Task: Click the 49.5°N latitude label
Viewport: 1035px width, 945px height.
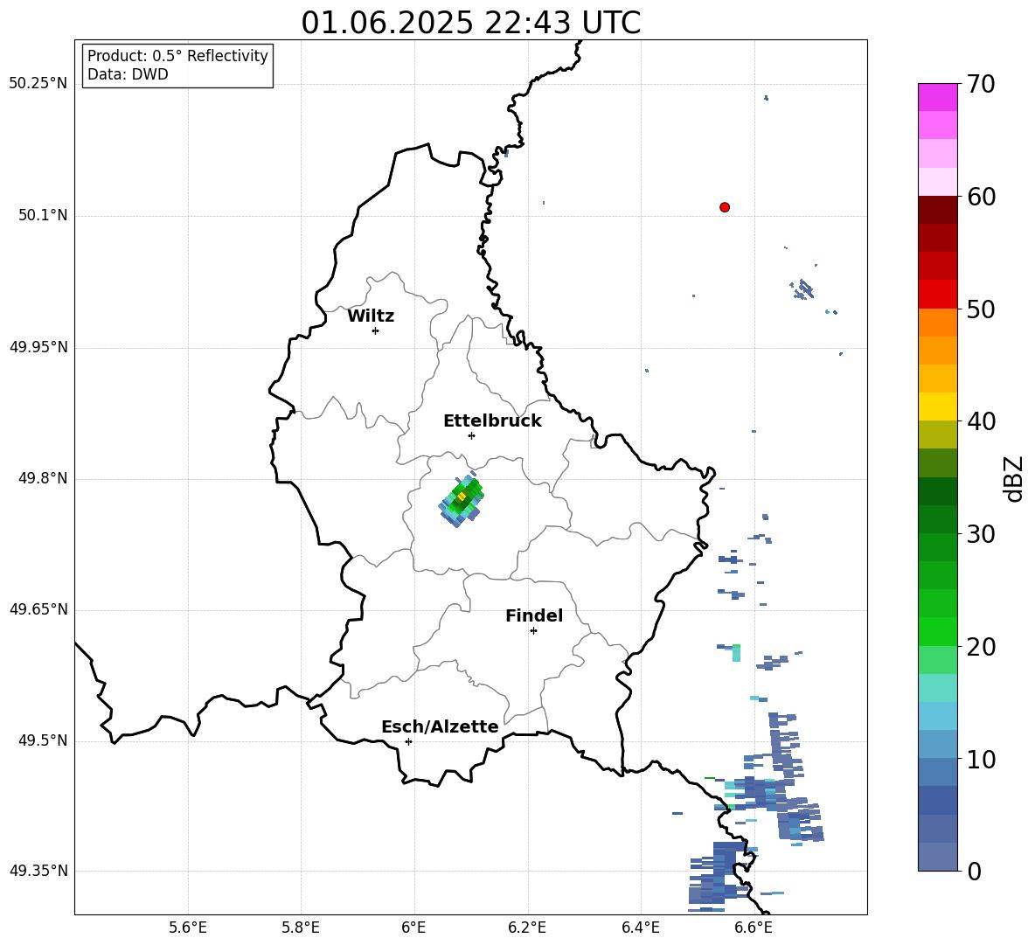Action: click(43, 741)
